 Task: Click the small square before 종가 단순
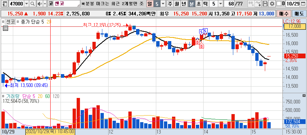[18, 22]
